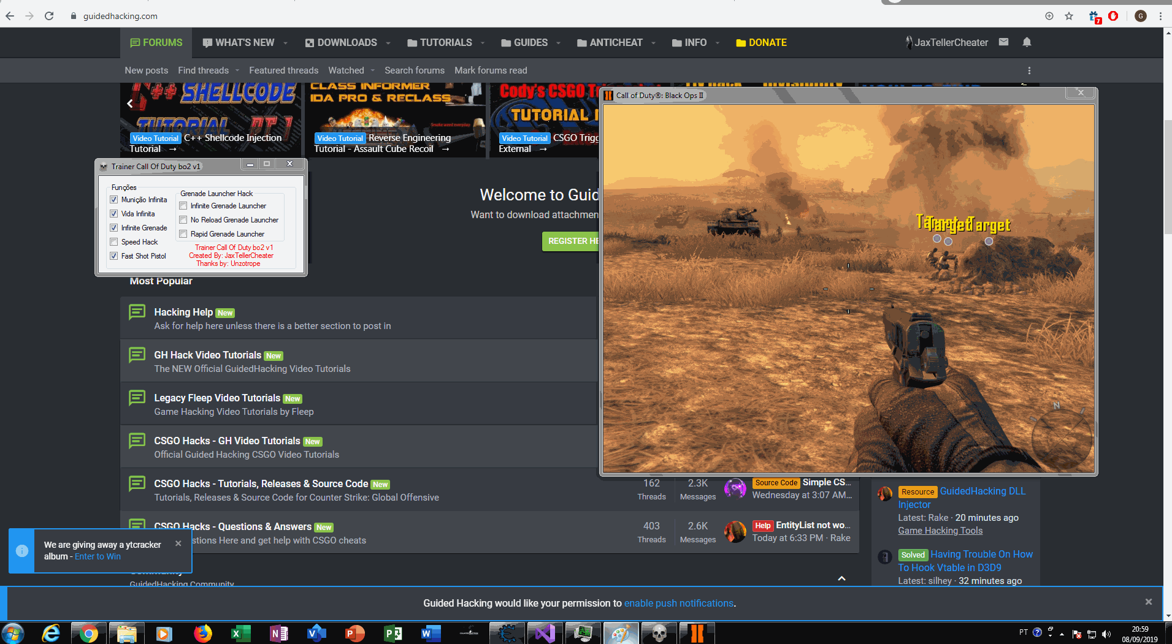Uncheck Munição Infinita in the trainer
Image resolution: width=1172 pixels, height=644 pixels.
[x=114, y=200]
